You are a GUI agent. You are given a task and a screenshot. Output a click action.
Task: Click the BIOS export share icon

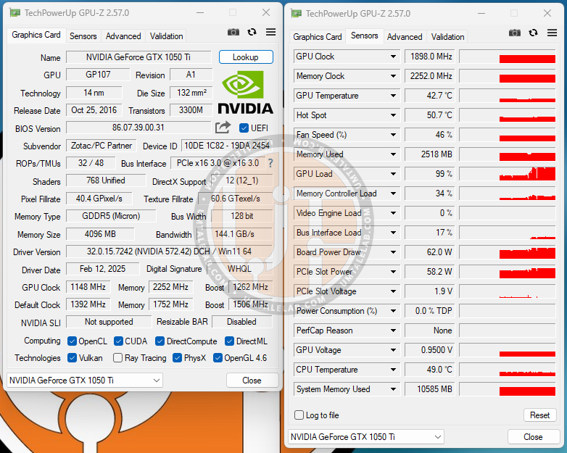coord(223,128)
